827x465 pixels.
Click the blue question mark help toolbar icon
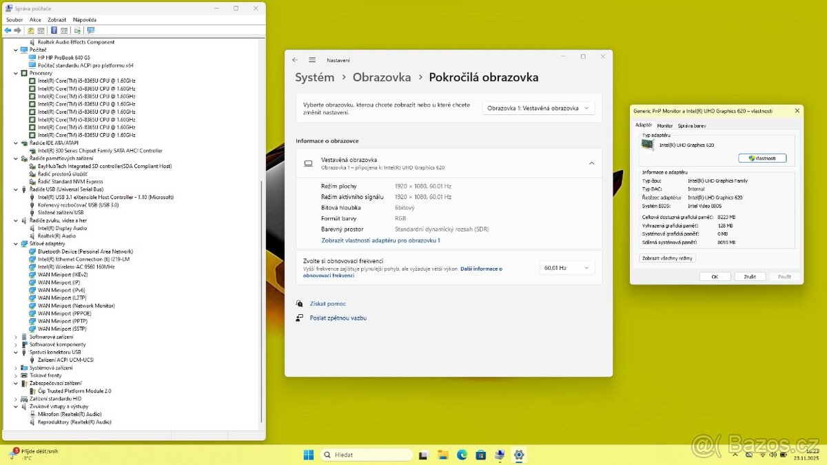(x=54, y=30)
